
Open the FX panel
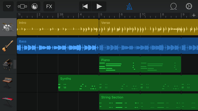click(49, 6)
